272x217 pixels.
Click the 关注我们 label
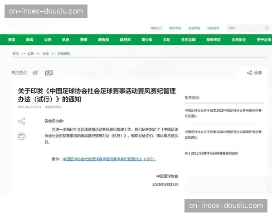point(19,73)
